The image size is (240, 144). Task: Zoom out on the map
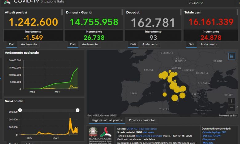pos(231,108)
